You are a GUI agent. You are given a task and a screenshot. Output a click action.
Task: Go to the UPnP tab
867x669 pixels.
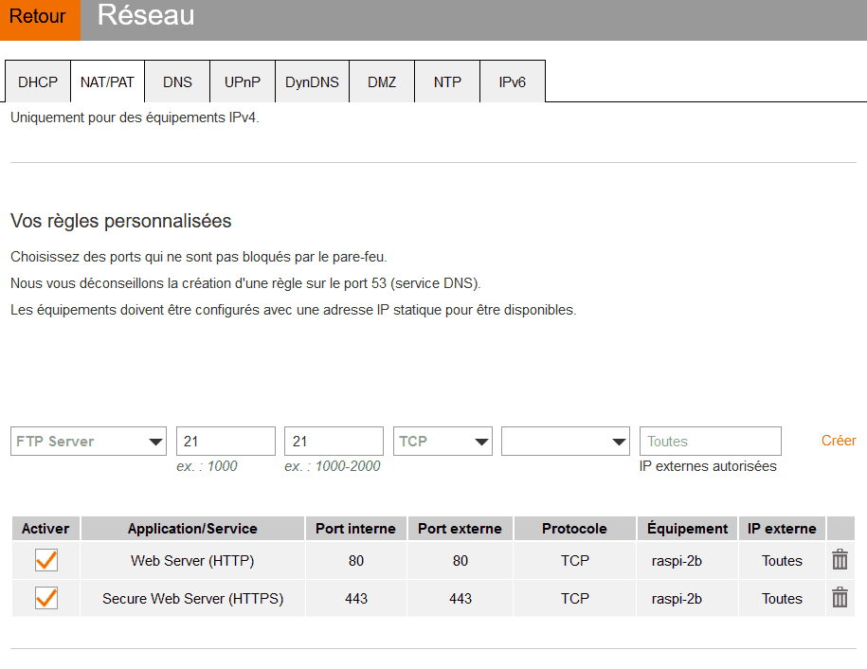[243, 82]
